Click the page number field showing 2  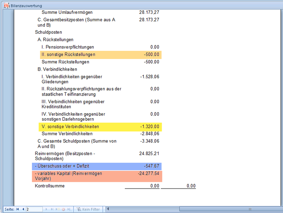pos(34,209)
